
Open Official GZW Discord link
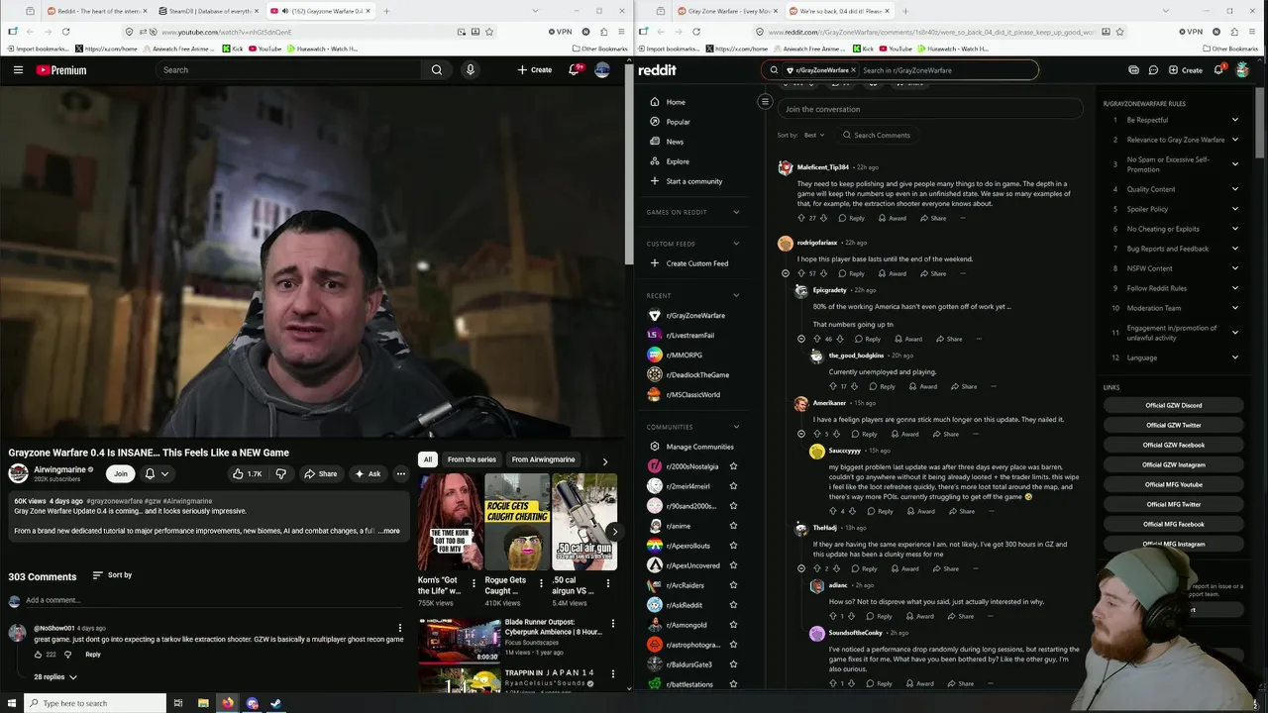point(1174,405)
